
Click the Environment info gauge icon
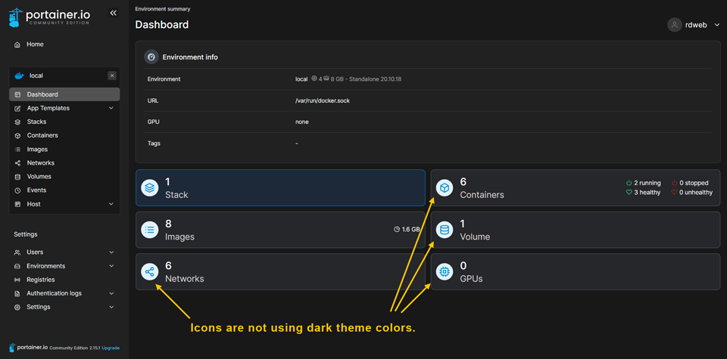tap(151, 57)
